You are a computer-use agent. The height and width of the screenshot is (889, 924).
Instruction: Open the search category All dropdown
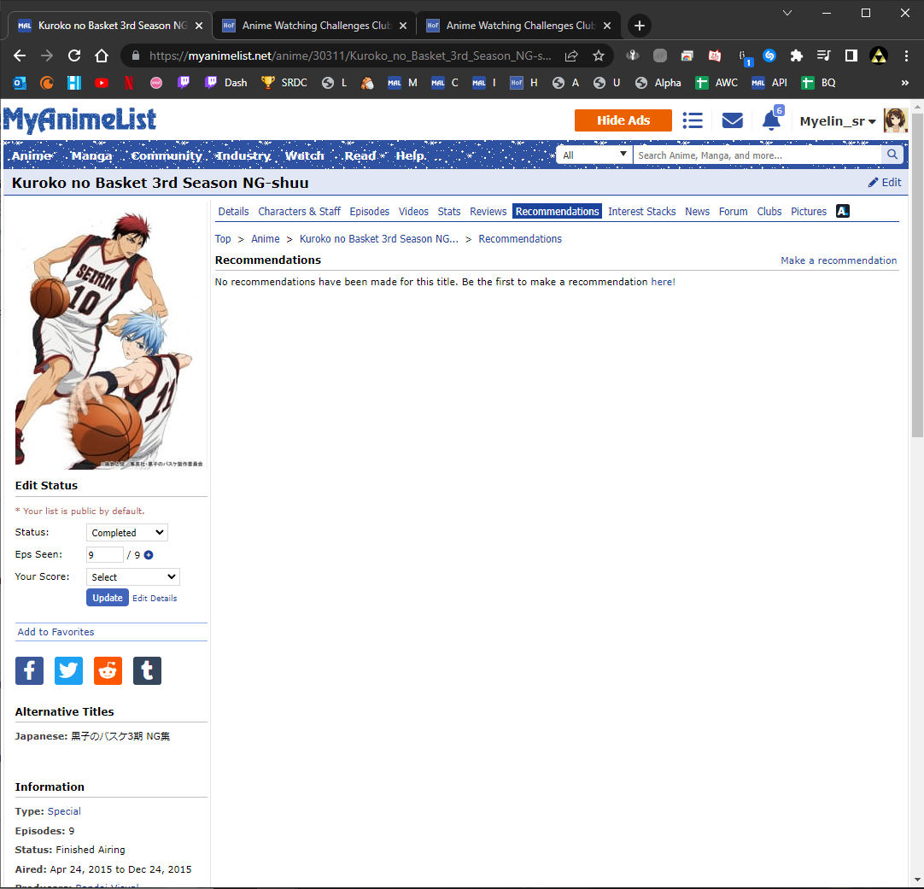tap(594, 155)
